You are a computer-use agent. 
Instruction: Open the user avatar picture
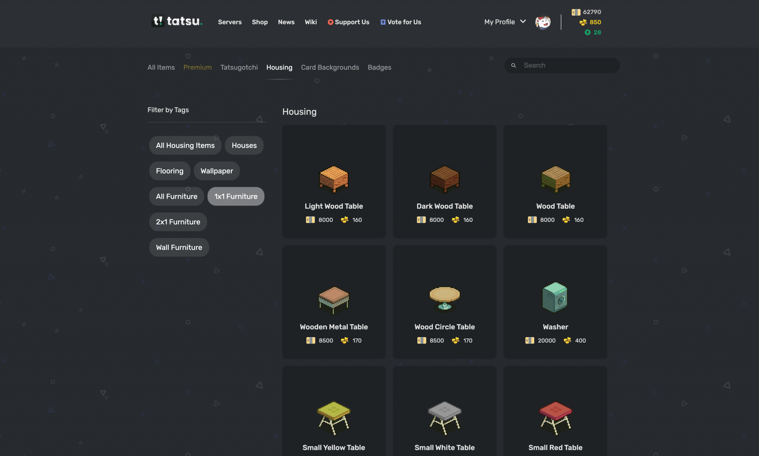coord(543,22)
